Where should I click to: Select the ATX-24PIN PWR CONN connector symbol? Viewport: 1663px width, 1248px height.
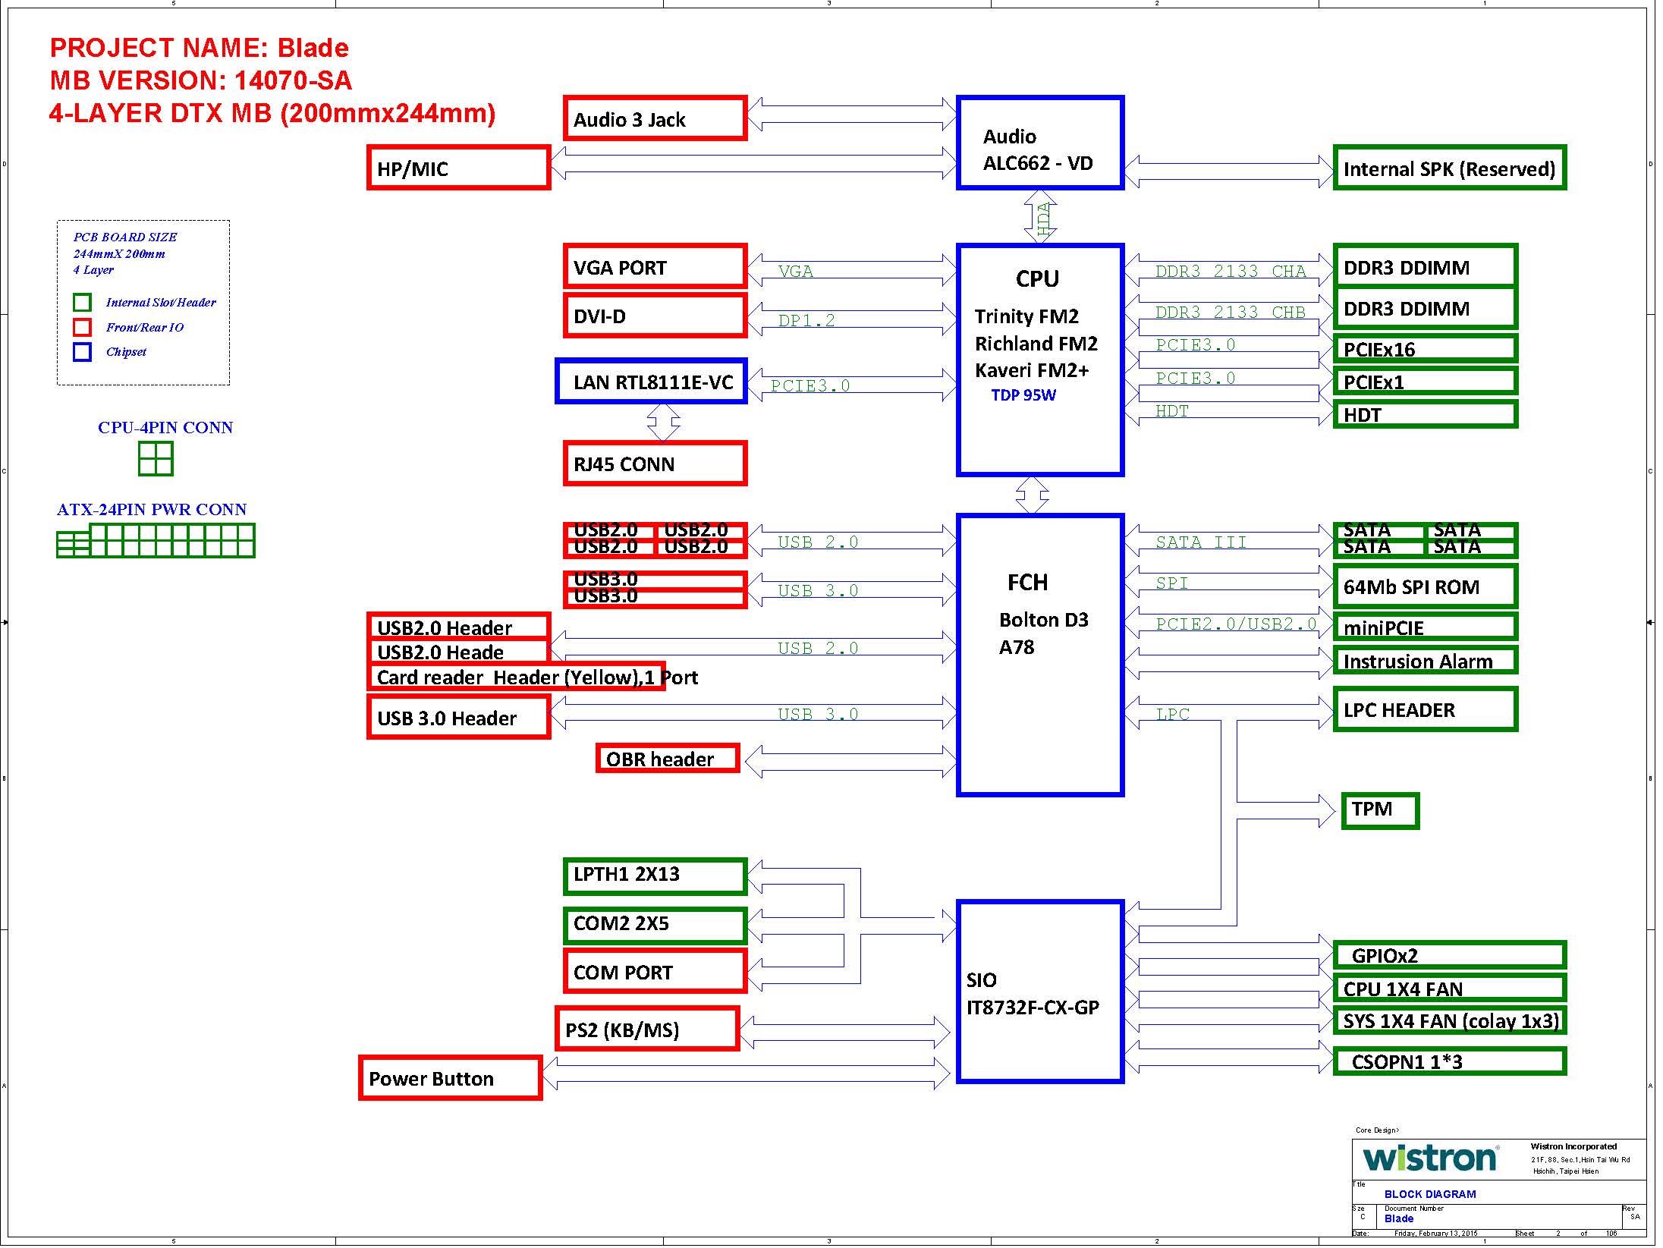point(156,541)
